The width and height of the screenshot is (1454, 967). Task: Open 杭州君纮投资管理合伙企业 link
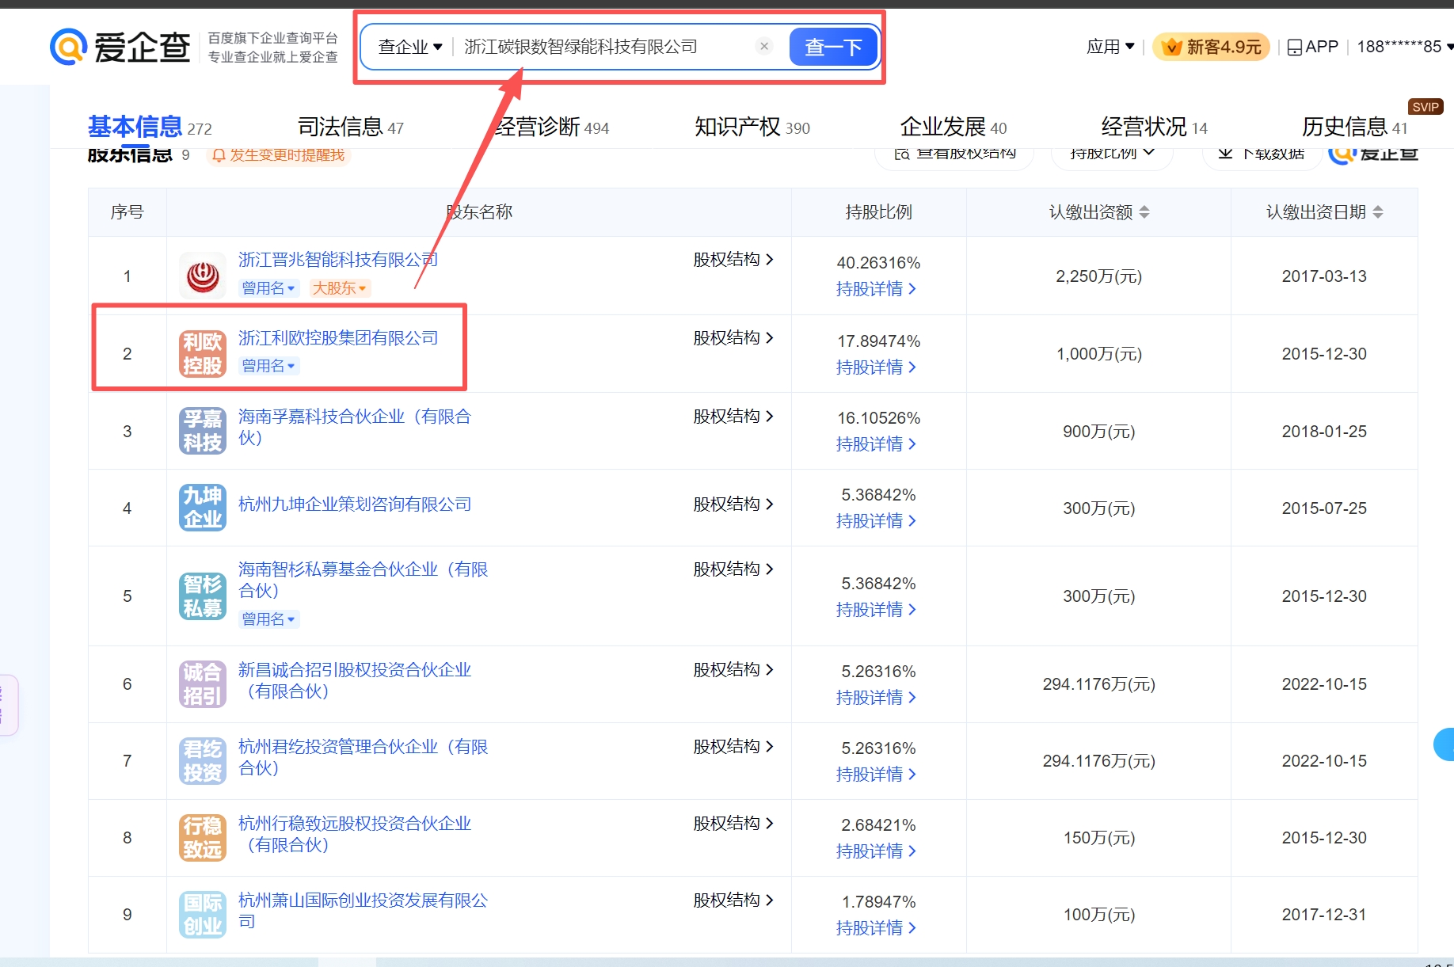click(363, 757)
